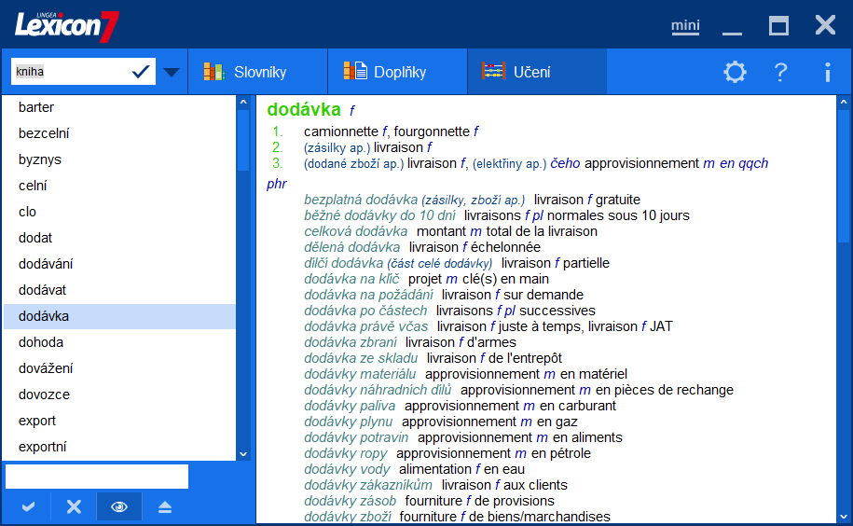
Task: Click word list scrollbar up arrow
Action: coord(243,103)
